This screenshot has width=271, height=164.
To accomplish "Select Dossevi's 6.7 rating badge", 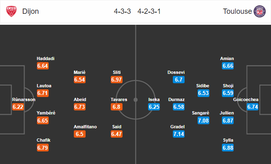I will (179, 80).
